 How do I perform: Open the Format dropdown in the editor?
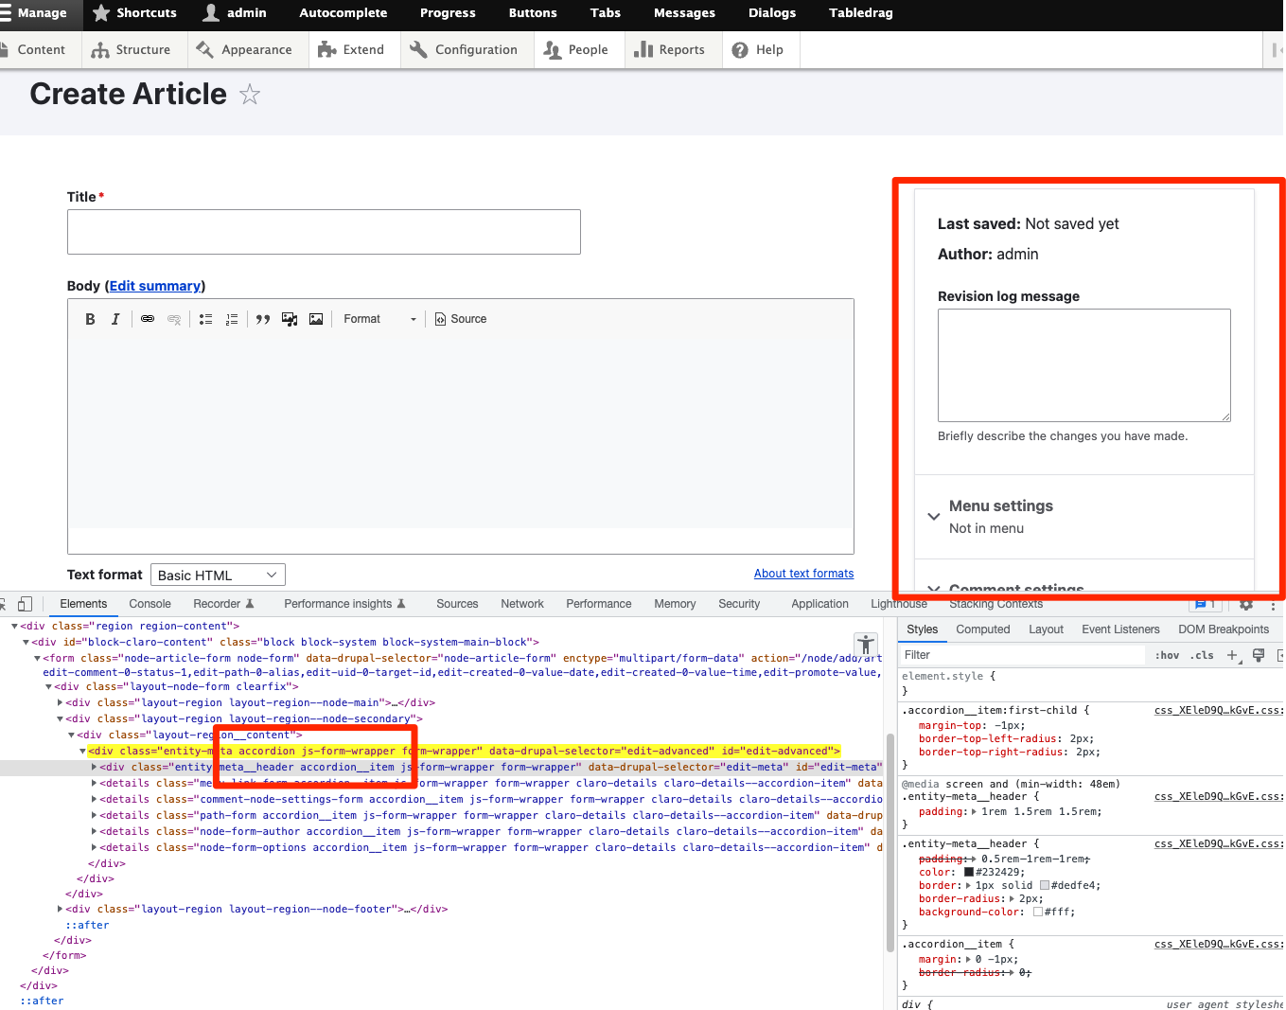(379, 319)
